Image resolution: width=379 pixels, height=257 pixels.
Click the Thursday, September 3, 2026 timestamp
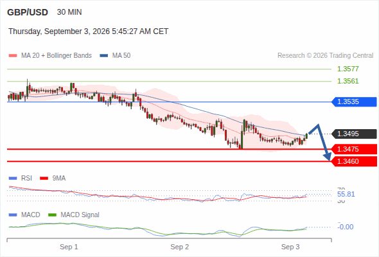(88, 31)
